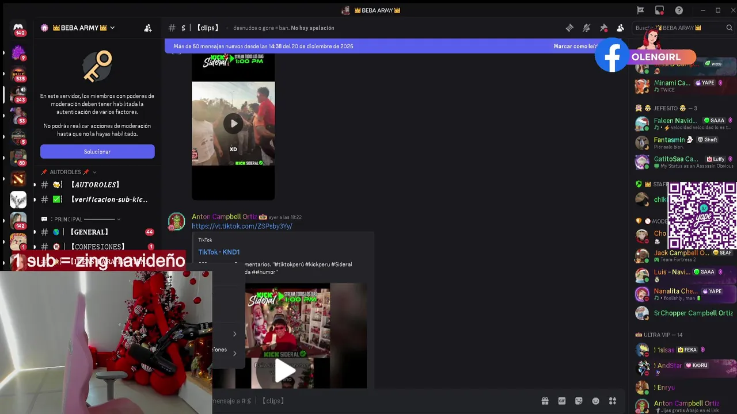
Task: Expand first submenu arrow in context menu
Action: 234,334
